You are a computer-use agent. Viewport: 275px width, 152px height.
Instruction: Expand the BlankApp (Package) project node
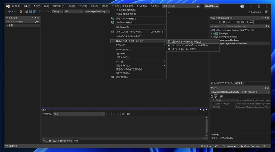pyautogui.click(x=212, y=37)
